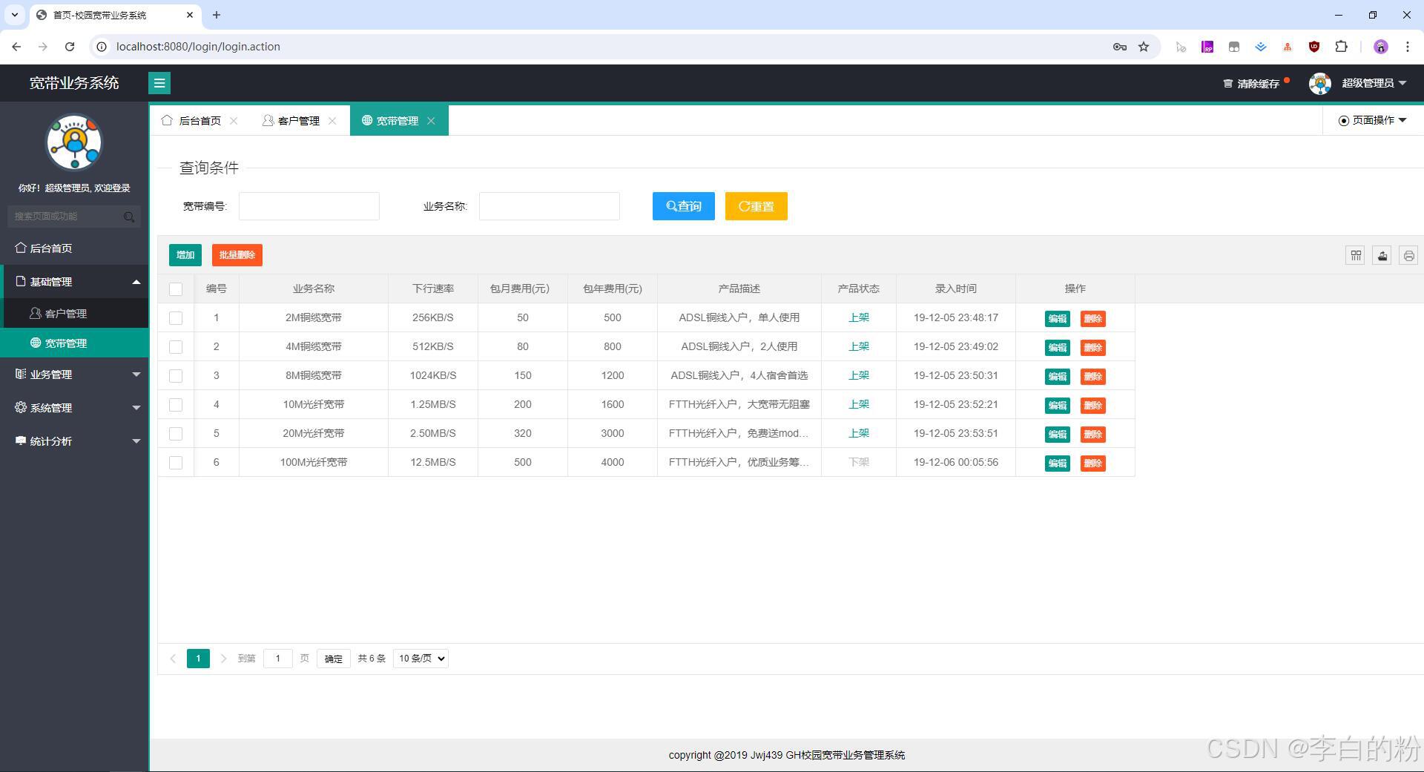Viewport: 1424px width, 772px height.
Task: Click the 搜索页面或功能 sidebar search box
Action: tap(74, 217)
